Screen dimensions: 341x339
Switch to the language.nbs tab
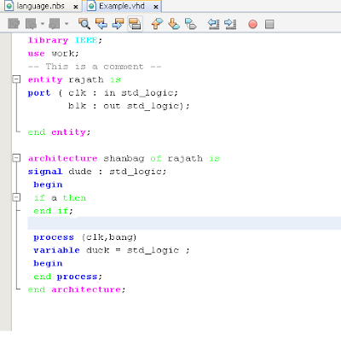40,6
